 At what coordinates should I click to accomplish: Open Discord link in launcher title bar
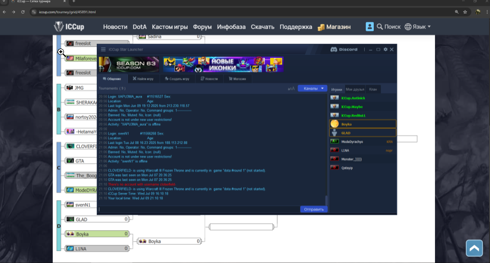tap(344, 49)
